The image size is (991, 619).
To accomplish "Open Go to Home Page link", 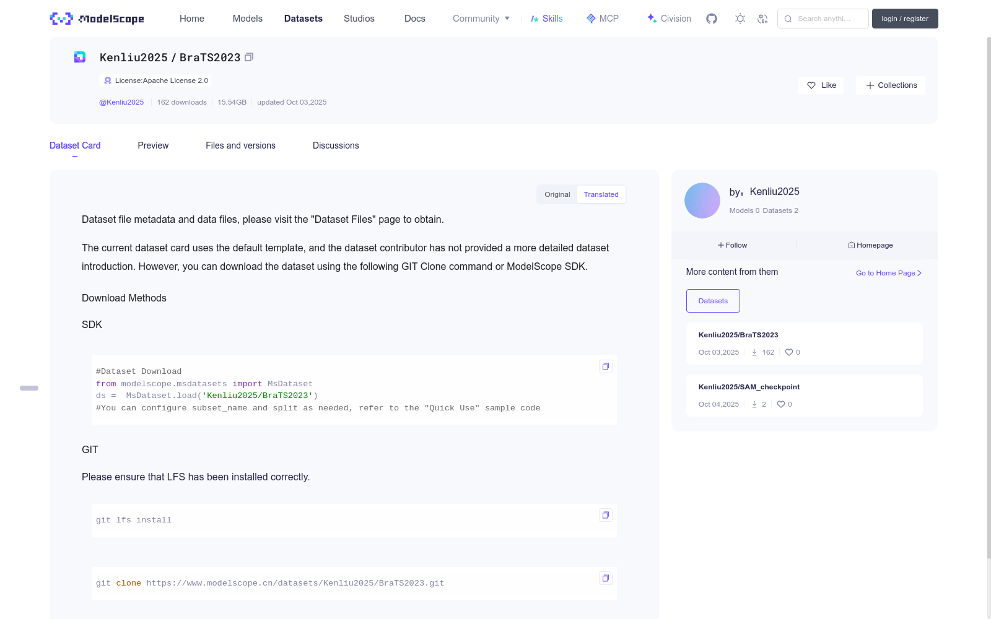I will pos(889,273).
